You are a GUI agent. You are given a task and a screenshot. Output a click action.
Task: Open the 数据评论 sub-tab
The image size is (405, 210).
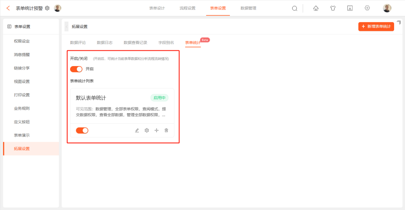[78, 43]
